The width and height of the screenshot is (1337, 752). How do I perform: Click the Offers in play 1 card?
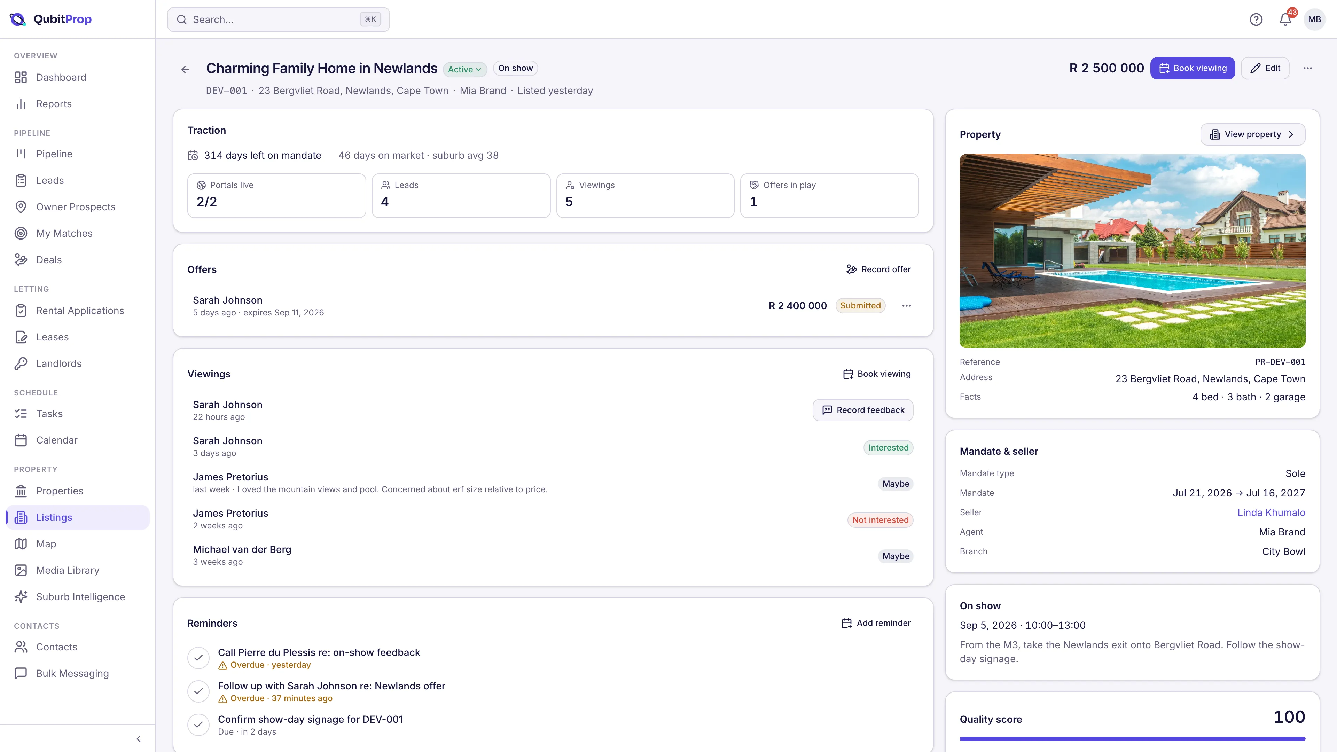[829, 195]
